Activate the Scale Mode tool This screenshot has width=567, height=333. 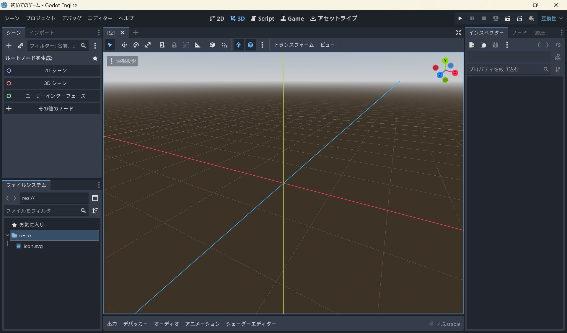tap(148, 45)
